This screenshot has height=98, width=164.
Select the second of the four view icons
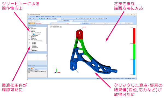(41, 19)
